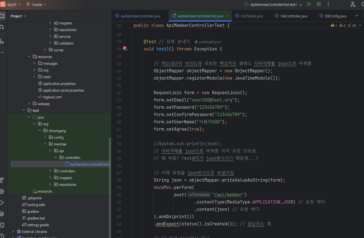Switch to DBConfig.java tab
The height and width of the screenshot is (238, 364).
tap(333, 16)
